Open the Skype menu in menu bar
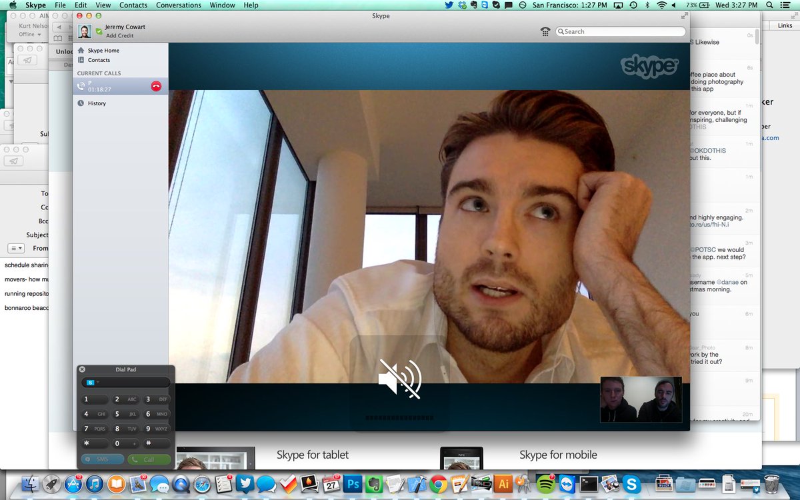The height and width of the screenshot is (500, 800). point(35,5)
